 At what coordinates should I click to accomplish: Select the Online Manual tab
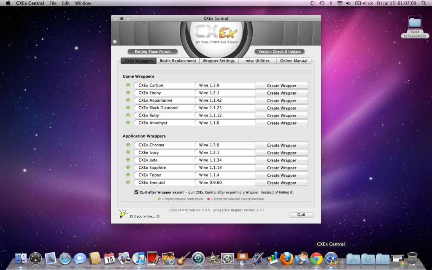(x=294, y=61)
